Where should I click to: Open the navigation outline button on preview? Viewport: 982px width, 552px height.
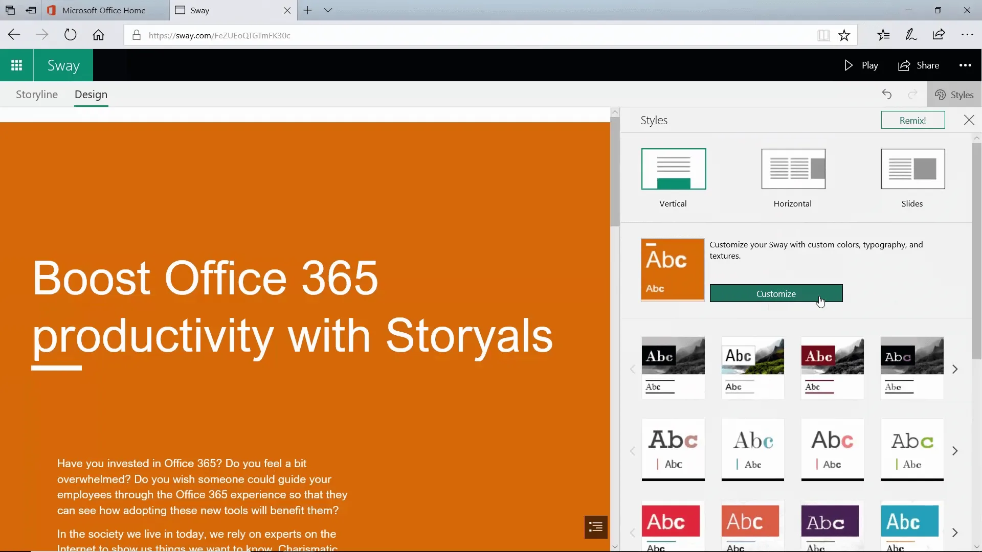[x=596, y=527]
